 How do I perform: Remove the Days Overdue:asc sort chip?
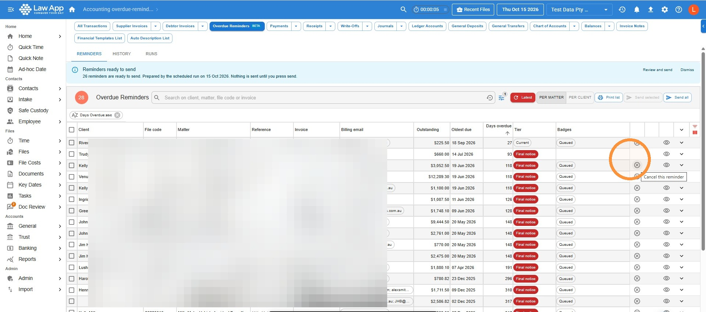117,115
